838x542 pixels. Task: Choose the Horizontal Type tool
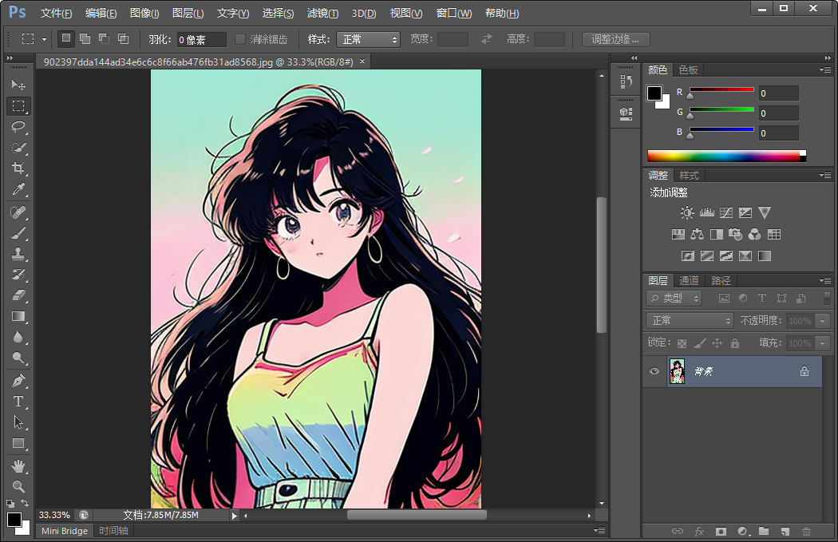(x=18, y=402)
